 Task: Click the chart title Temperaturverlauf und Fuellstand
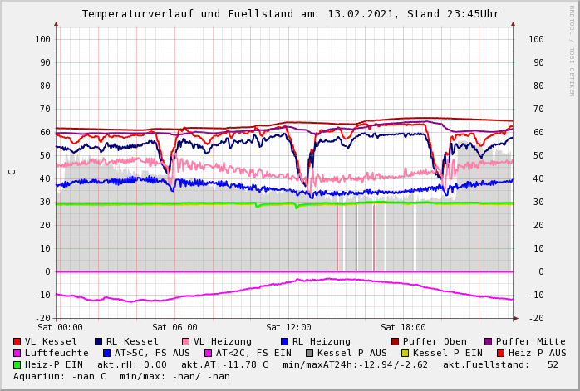[x=290, y=14]
